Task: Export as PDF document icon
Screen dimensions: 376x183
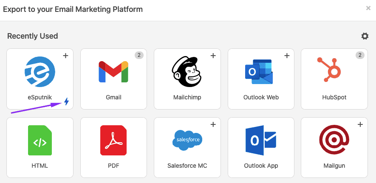Action: click(x=113, y=141)
